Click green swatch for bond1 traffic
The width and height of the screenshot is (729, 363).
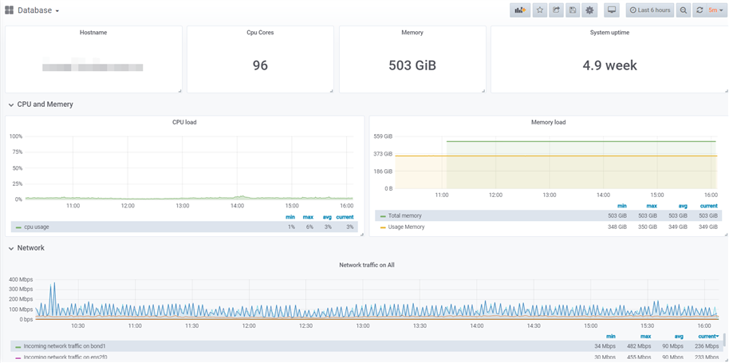[18, 347]
